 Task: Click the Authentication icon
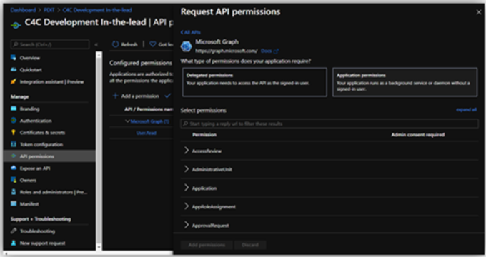pos(14,121)
